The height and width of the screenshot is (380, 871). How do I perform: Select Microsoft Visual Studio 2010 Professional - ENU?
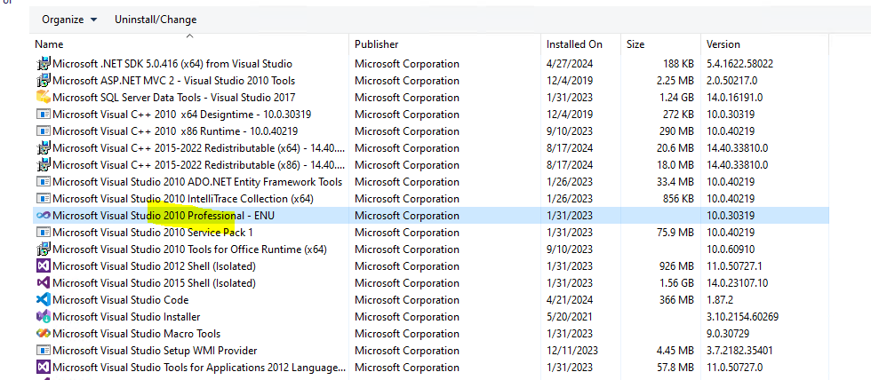tap(164, 216)
